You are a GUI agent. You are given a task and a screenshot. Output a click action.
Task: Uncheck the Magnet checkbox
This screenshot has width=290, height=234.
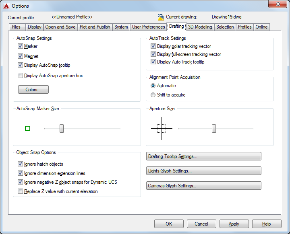(21, 56)
